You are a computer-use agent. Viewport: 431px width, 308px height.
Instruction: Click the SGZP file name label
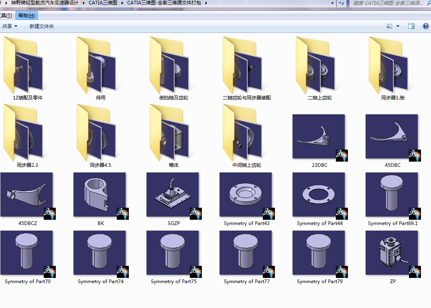[x=174, y=223]
